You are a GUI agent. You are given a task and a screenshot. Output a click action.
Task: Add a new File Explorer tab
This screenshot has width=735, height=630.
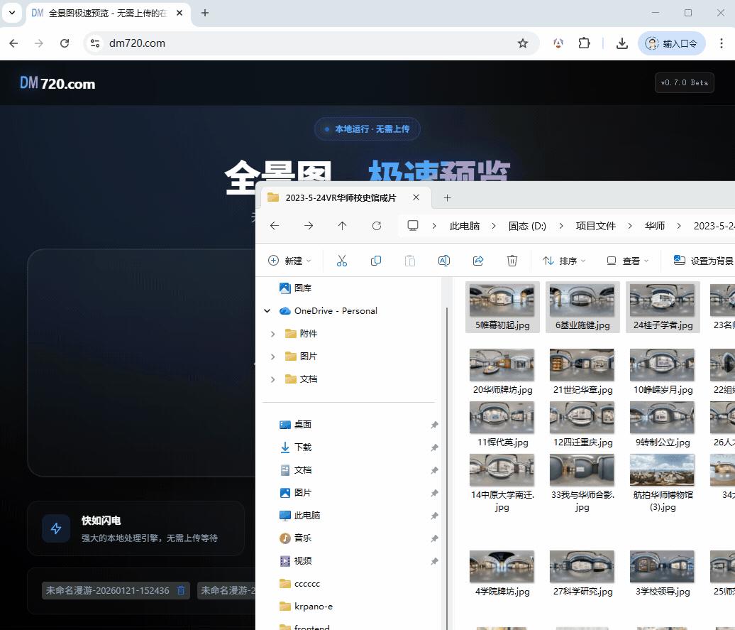[447, 197]
